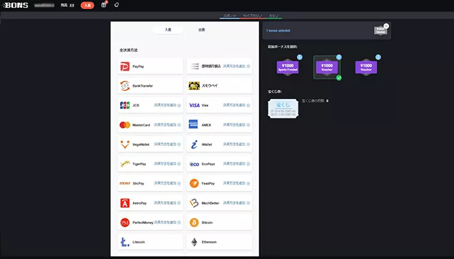
Task: Click the 全決済方法 heading
Action: pyautogui.click(x=128, y=51)
